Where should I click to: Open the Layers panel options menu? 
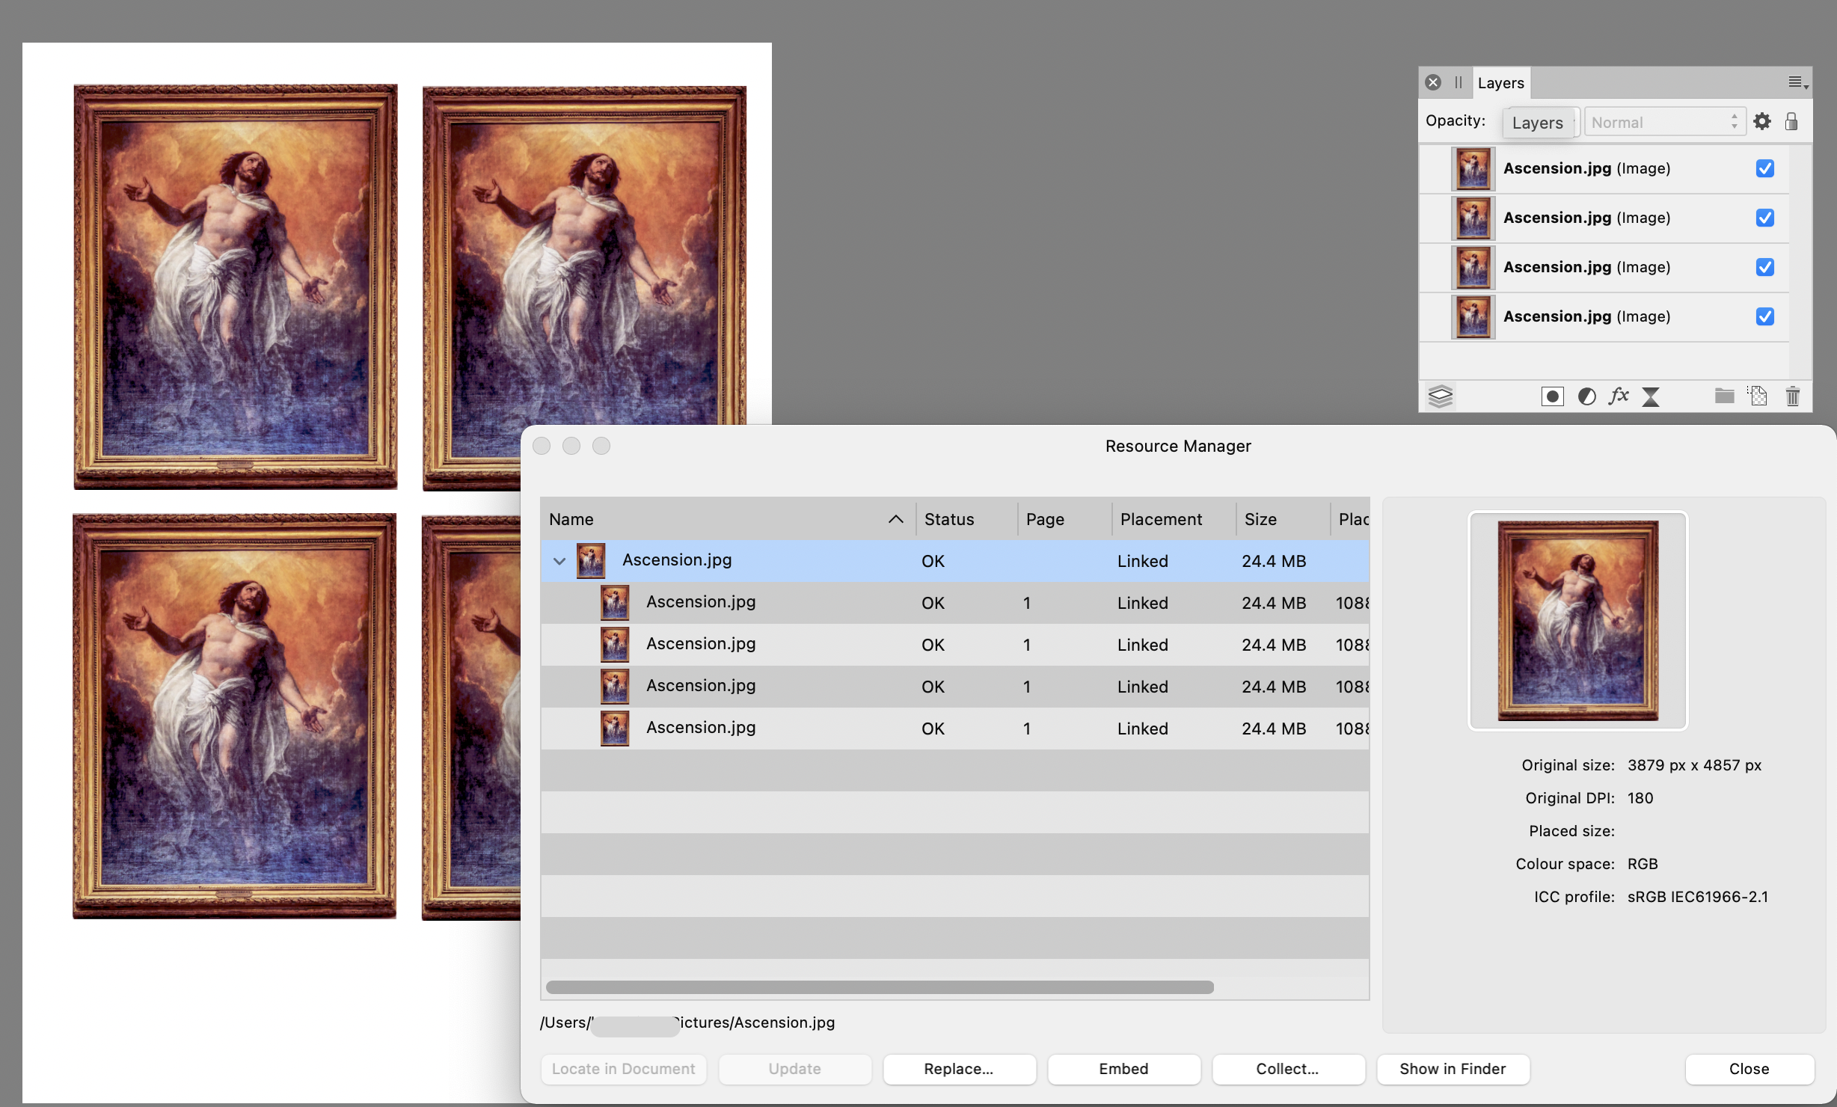(x=1797, y=82)
